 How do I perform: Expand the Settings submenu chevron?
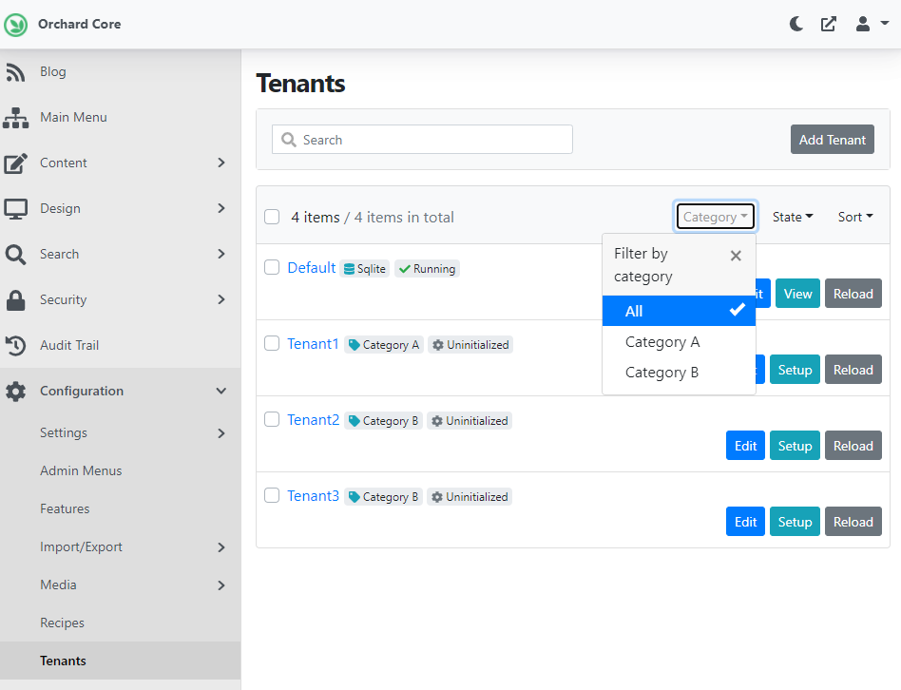[x=221, y=433]
